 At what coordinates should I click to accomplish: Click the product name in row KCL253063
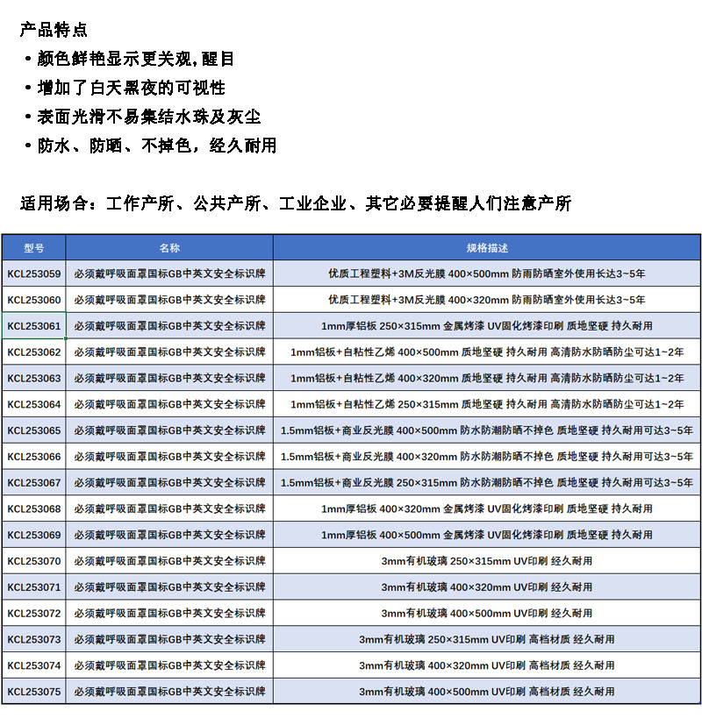tap(169, 379)
